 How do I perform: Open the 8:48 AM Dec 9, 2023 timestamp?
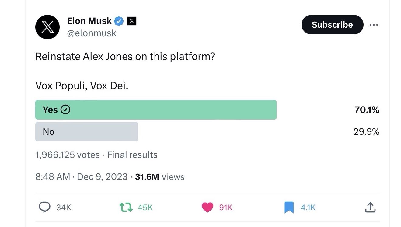coord(81,177)
